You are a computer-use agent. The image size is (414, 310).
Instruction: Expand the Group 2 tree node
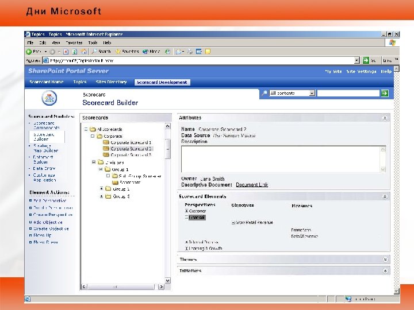coord(101,188)
